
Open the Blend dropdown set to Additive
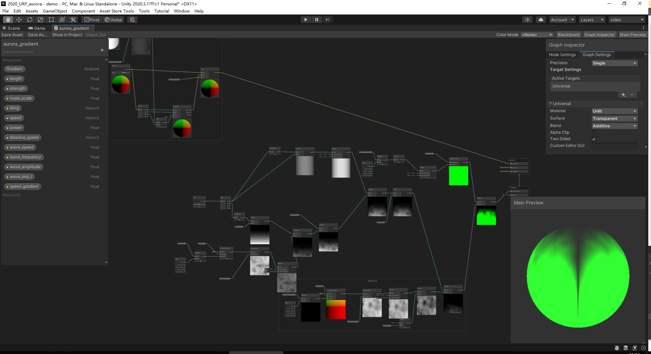point(614,126)
